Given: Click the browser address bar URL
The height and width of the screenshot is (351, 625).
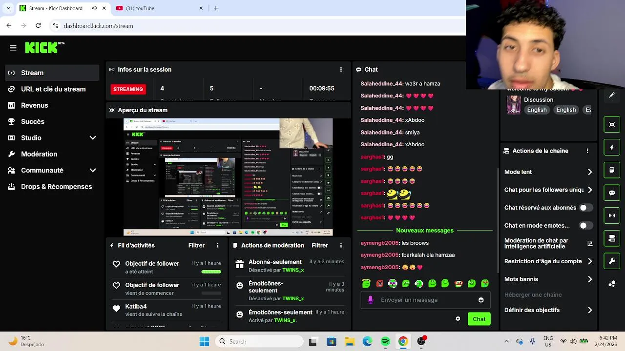Looking at the screenshot, I should [x=98, y=26].
